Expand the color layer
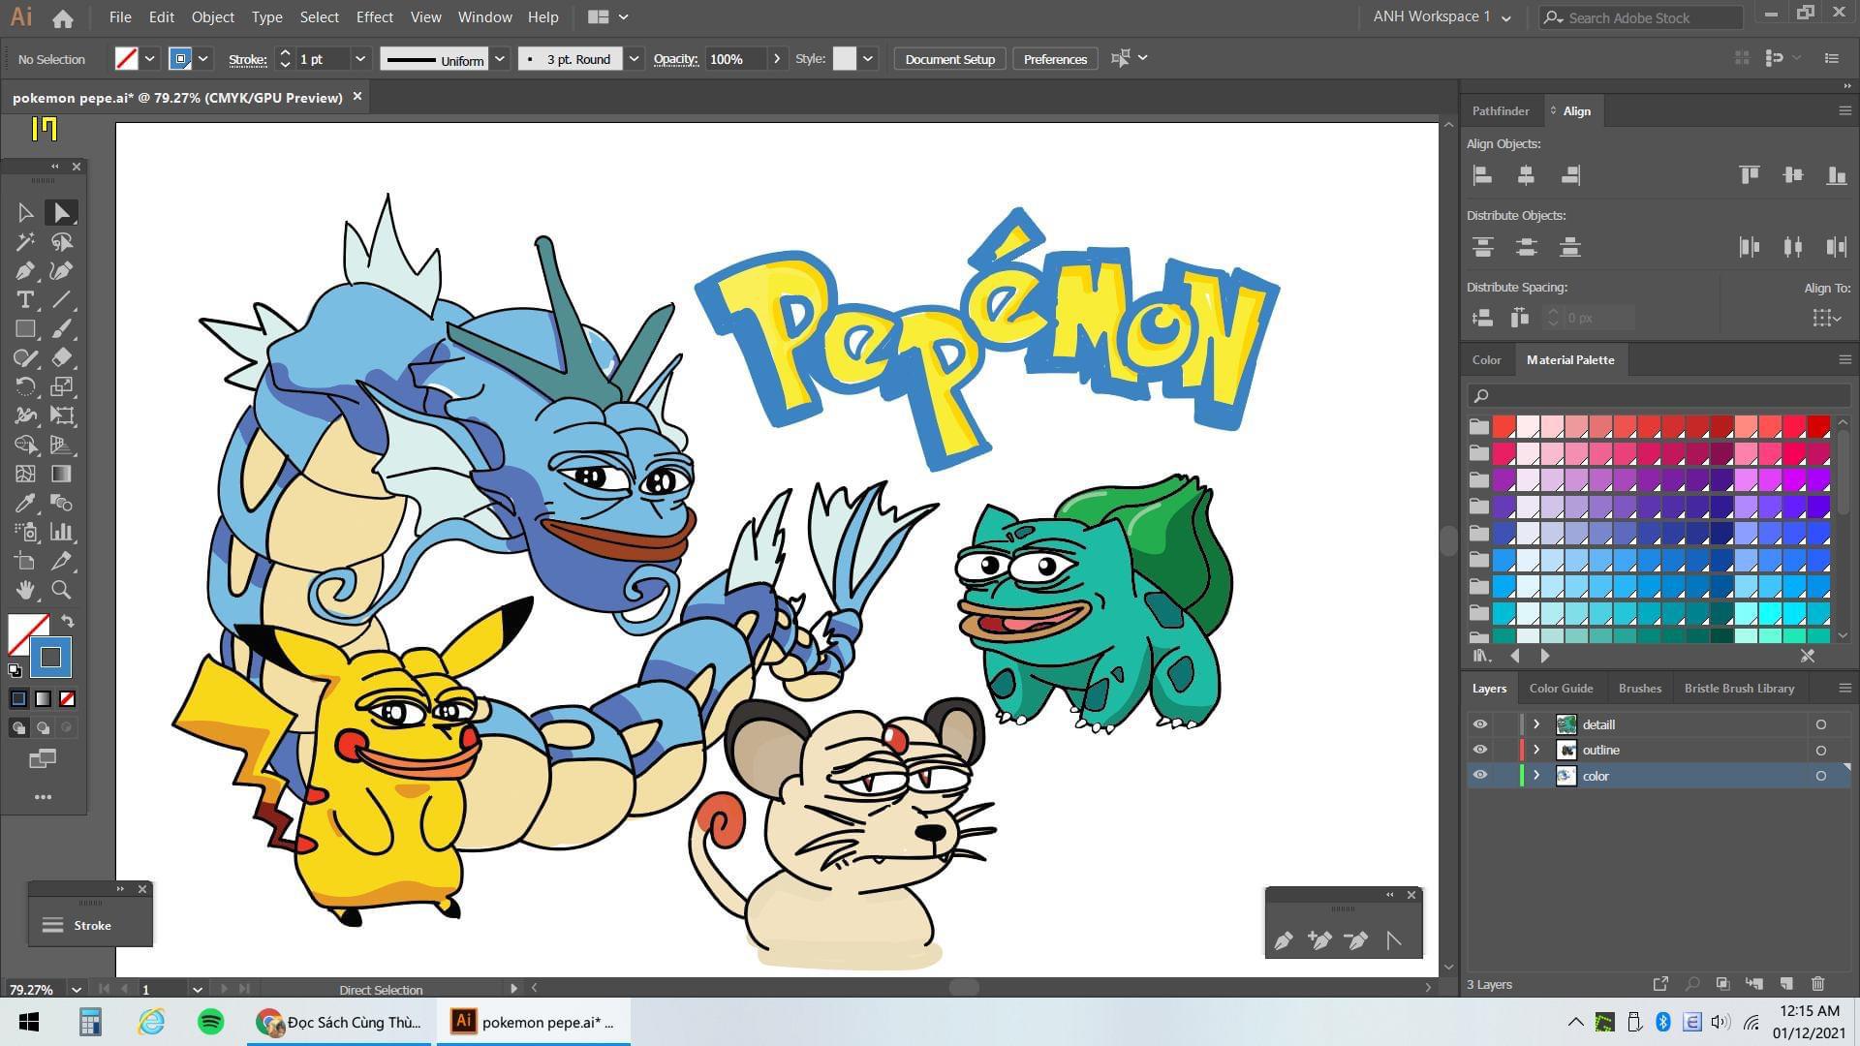The height and width of the screenshot is (1046, 1860). point(1536,775)
